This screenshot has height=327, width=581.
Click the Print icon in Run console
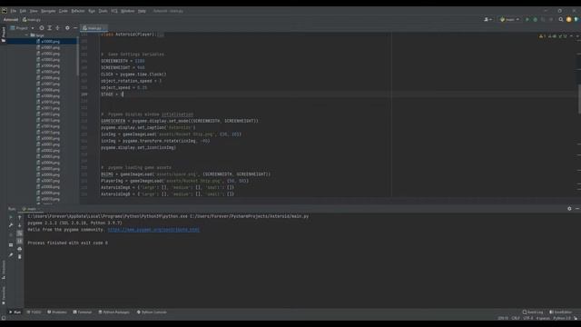20,249
